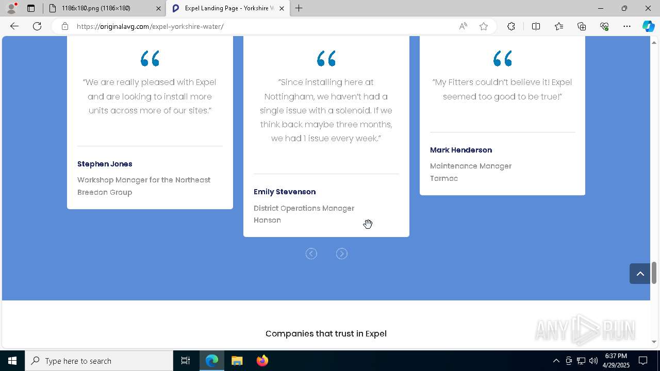Open the taskbar clock and date
Image resolution: width=660 pixels, height=371 pixels.
coord(616,361)
